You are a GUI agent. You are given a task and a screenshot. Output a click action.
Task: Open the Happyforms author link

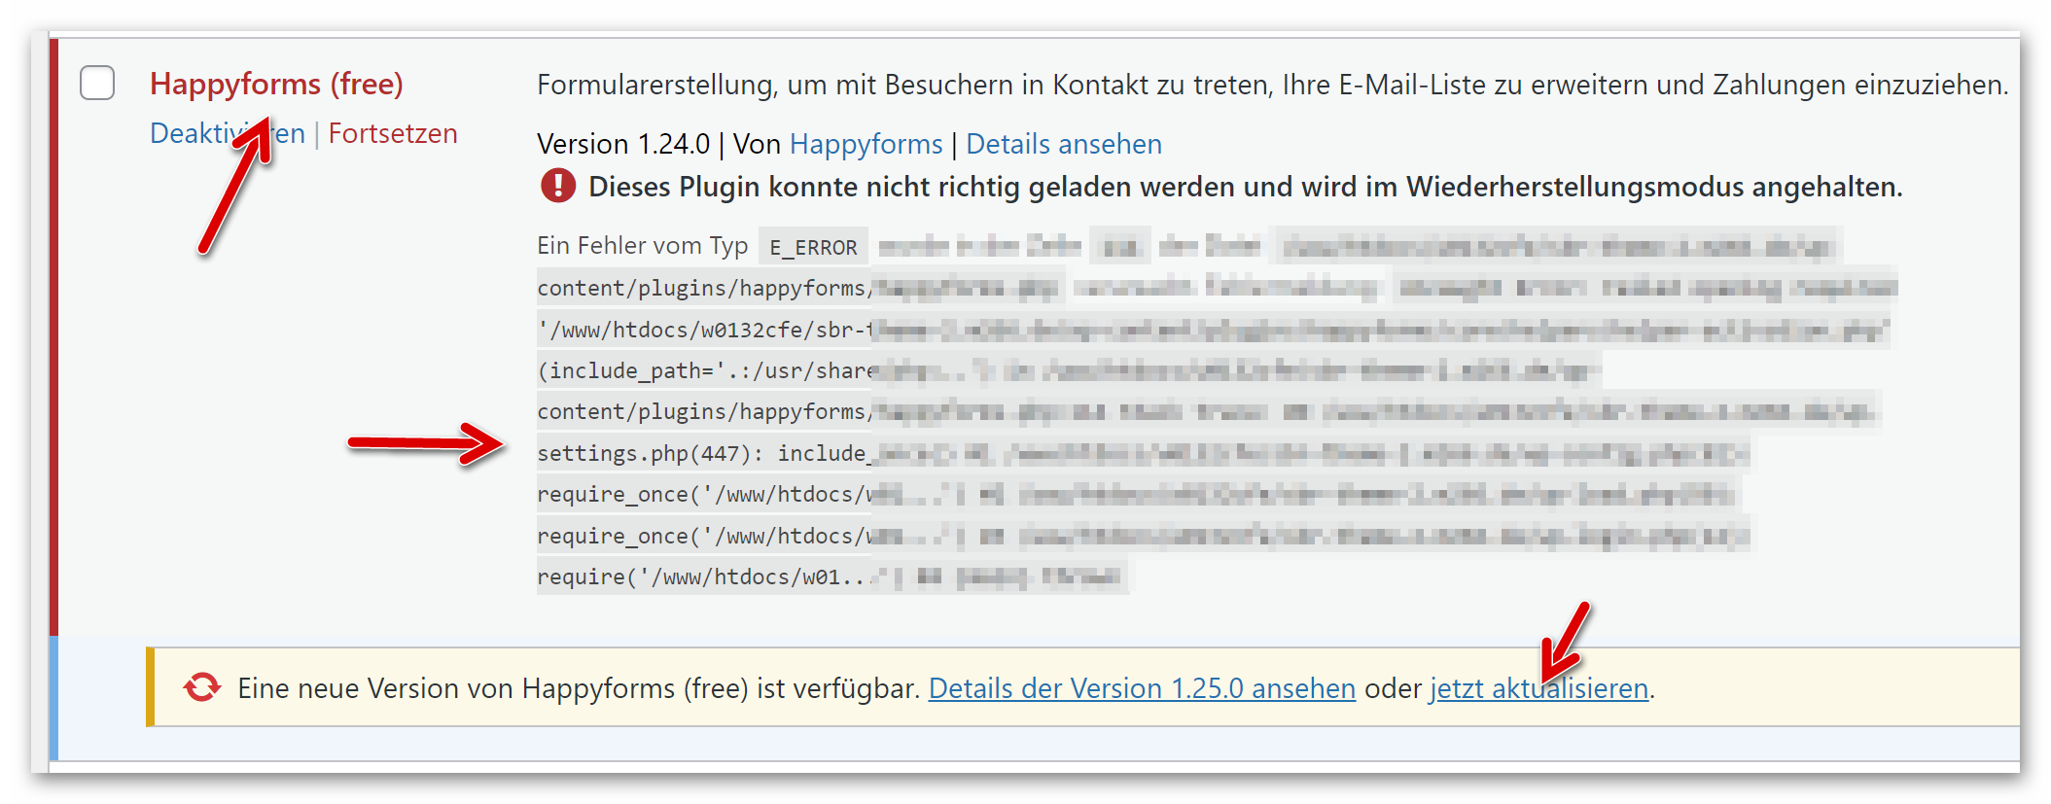(866, 144)
